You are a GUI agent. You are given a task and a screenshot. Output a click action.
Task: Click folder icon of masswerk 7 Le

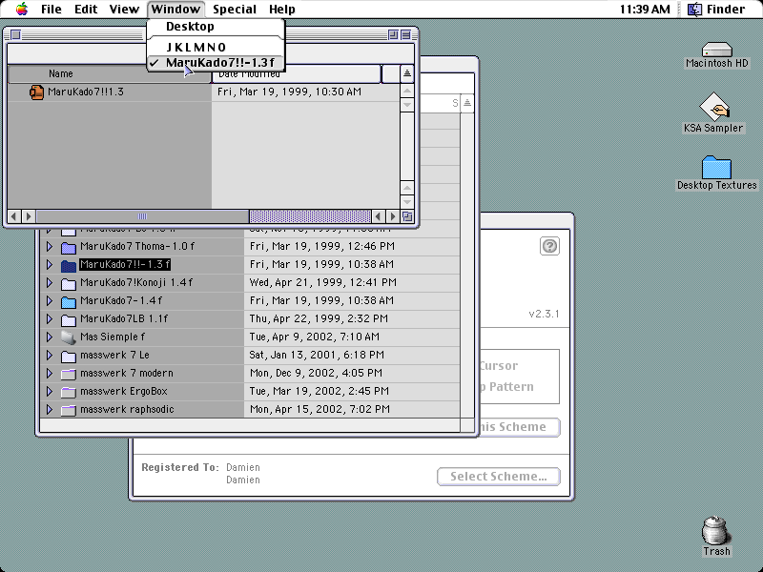(x=69, y=356)
